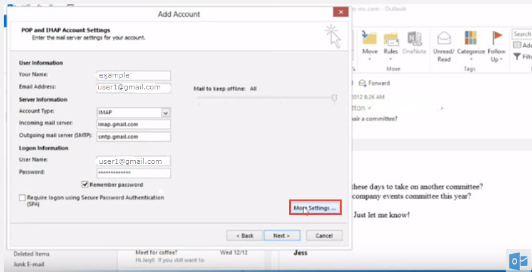Open Categorize colored squares icon in Outlook
The width and height of the screenshot is (532, 272).
tap(471, 38)
